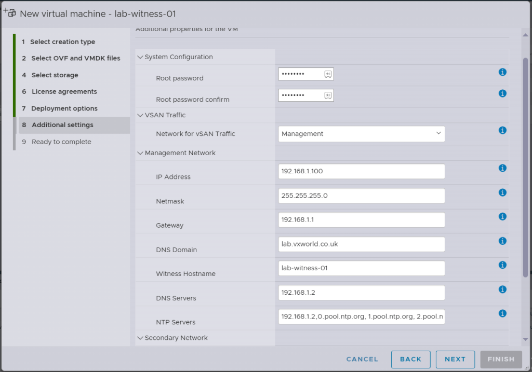
Task: Reveal password icon in Root password confirm
Action: [x=328, y=95]
